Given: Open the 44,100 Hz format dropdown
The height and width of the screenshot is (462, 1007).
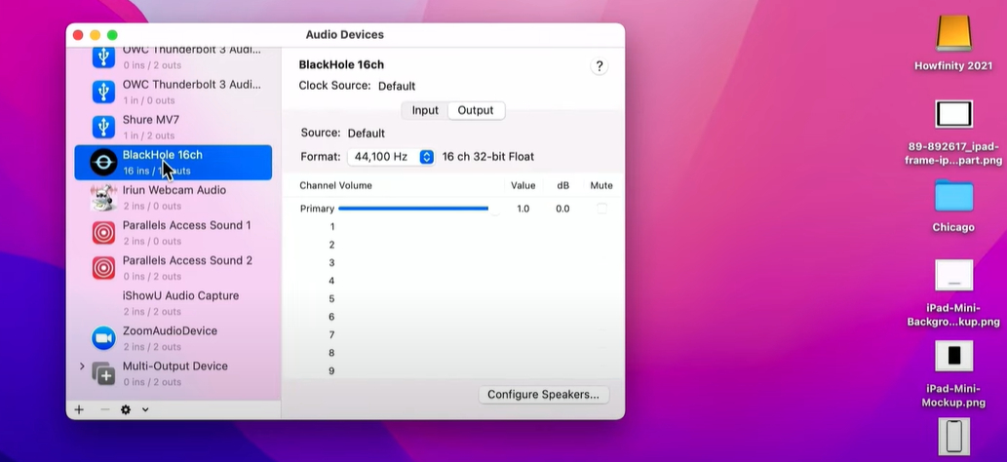Looking at the screenshot, I should click(391, 157).
